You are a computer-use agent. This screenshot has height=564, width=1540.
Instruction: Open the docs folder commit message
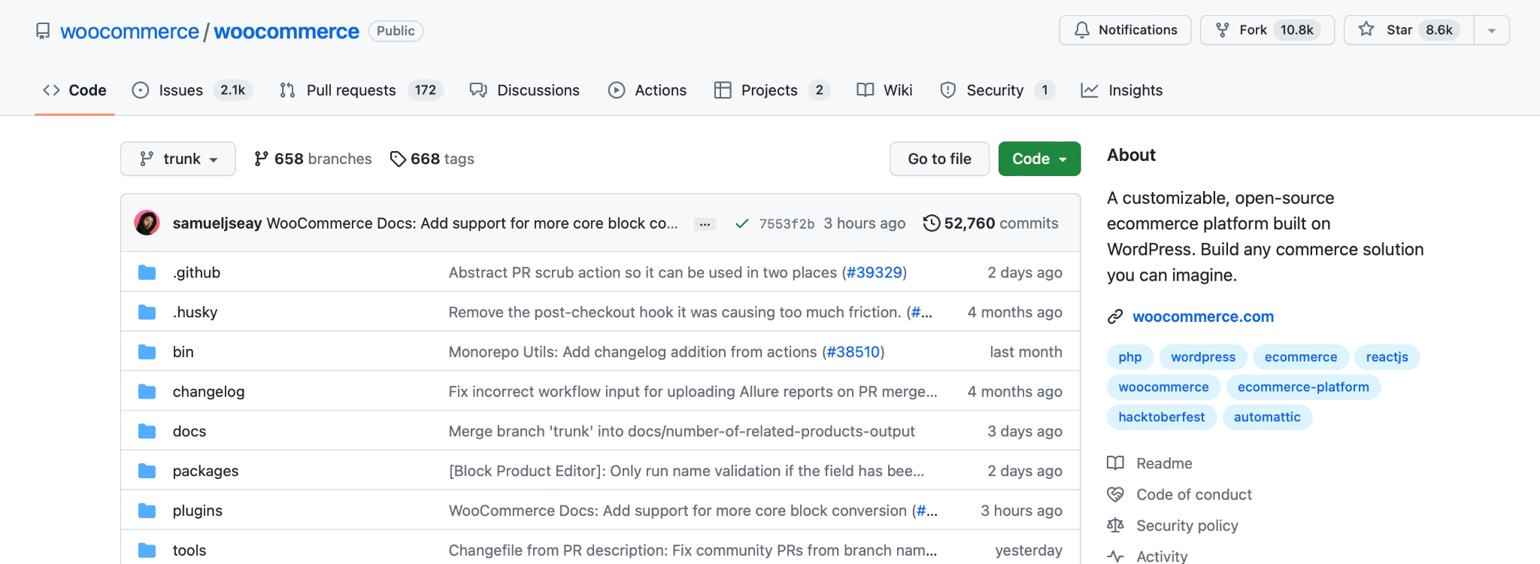coord(681,432)
